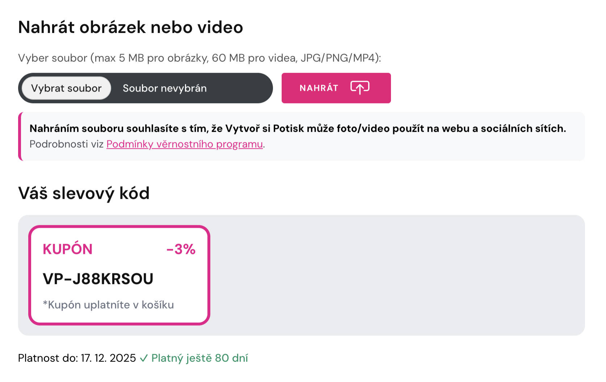Click the -3% discount label on coupon
The image size is (606, 382).
[181, 249]
